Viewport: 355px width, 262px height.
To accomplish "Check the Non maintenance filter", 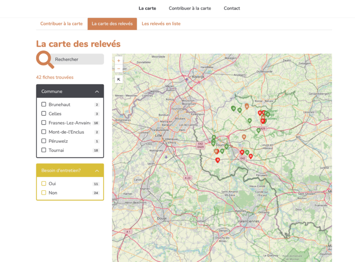I will click(44, 193).
